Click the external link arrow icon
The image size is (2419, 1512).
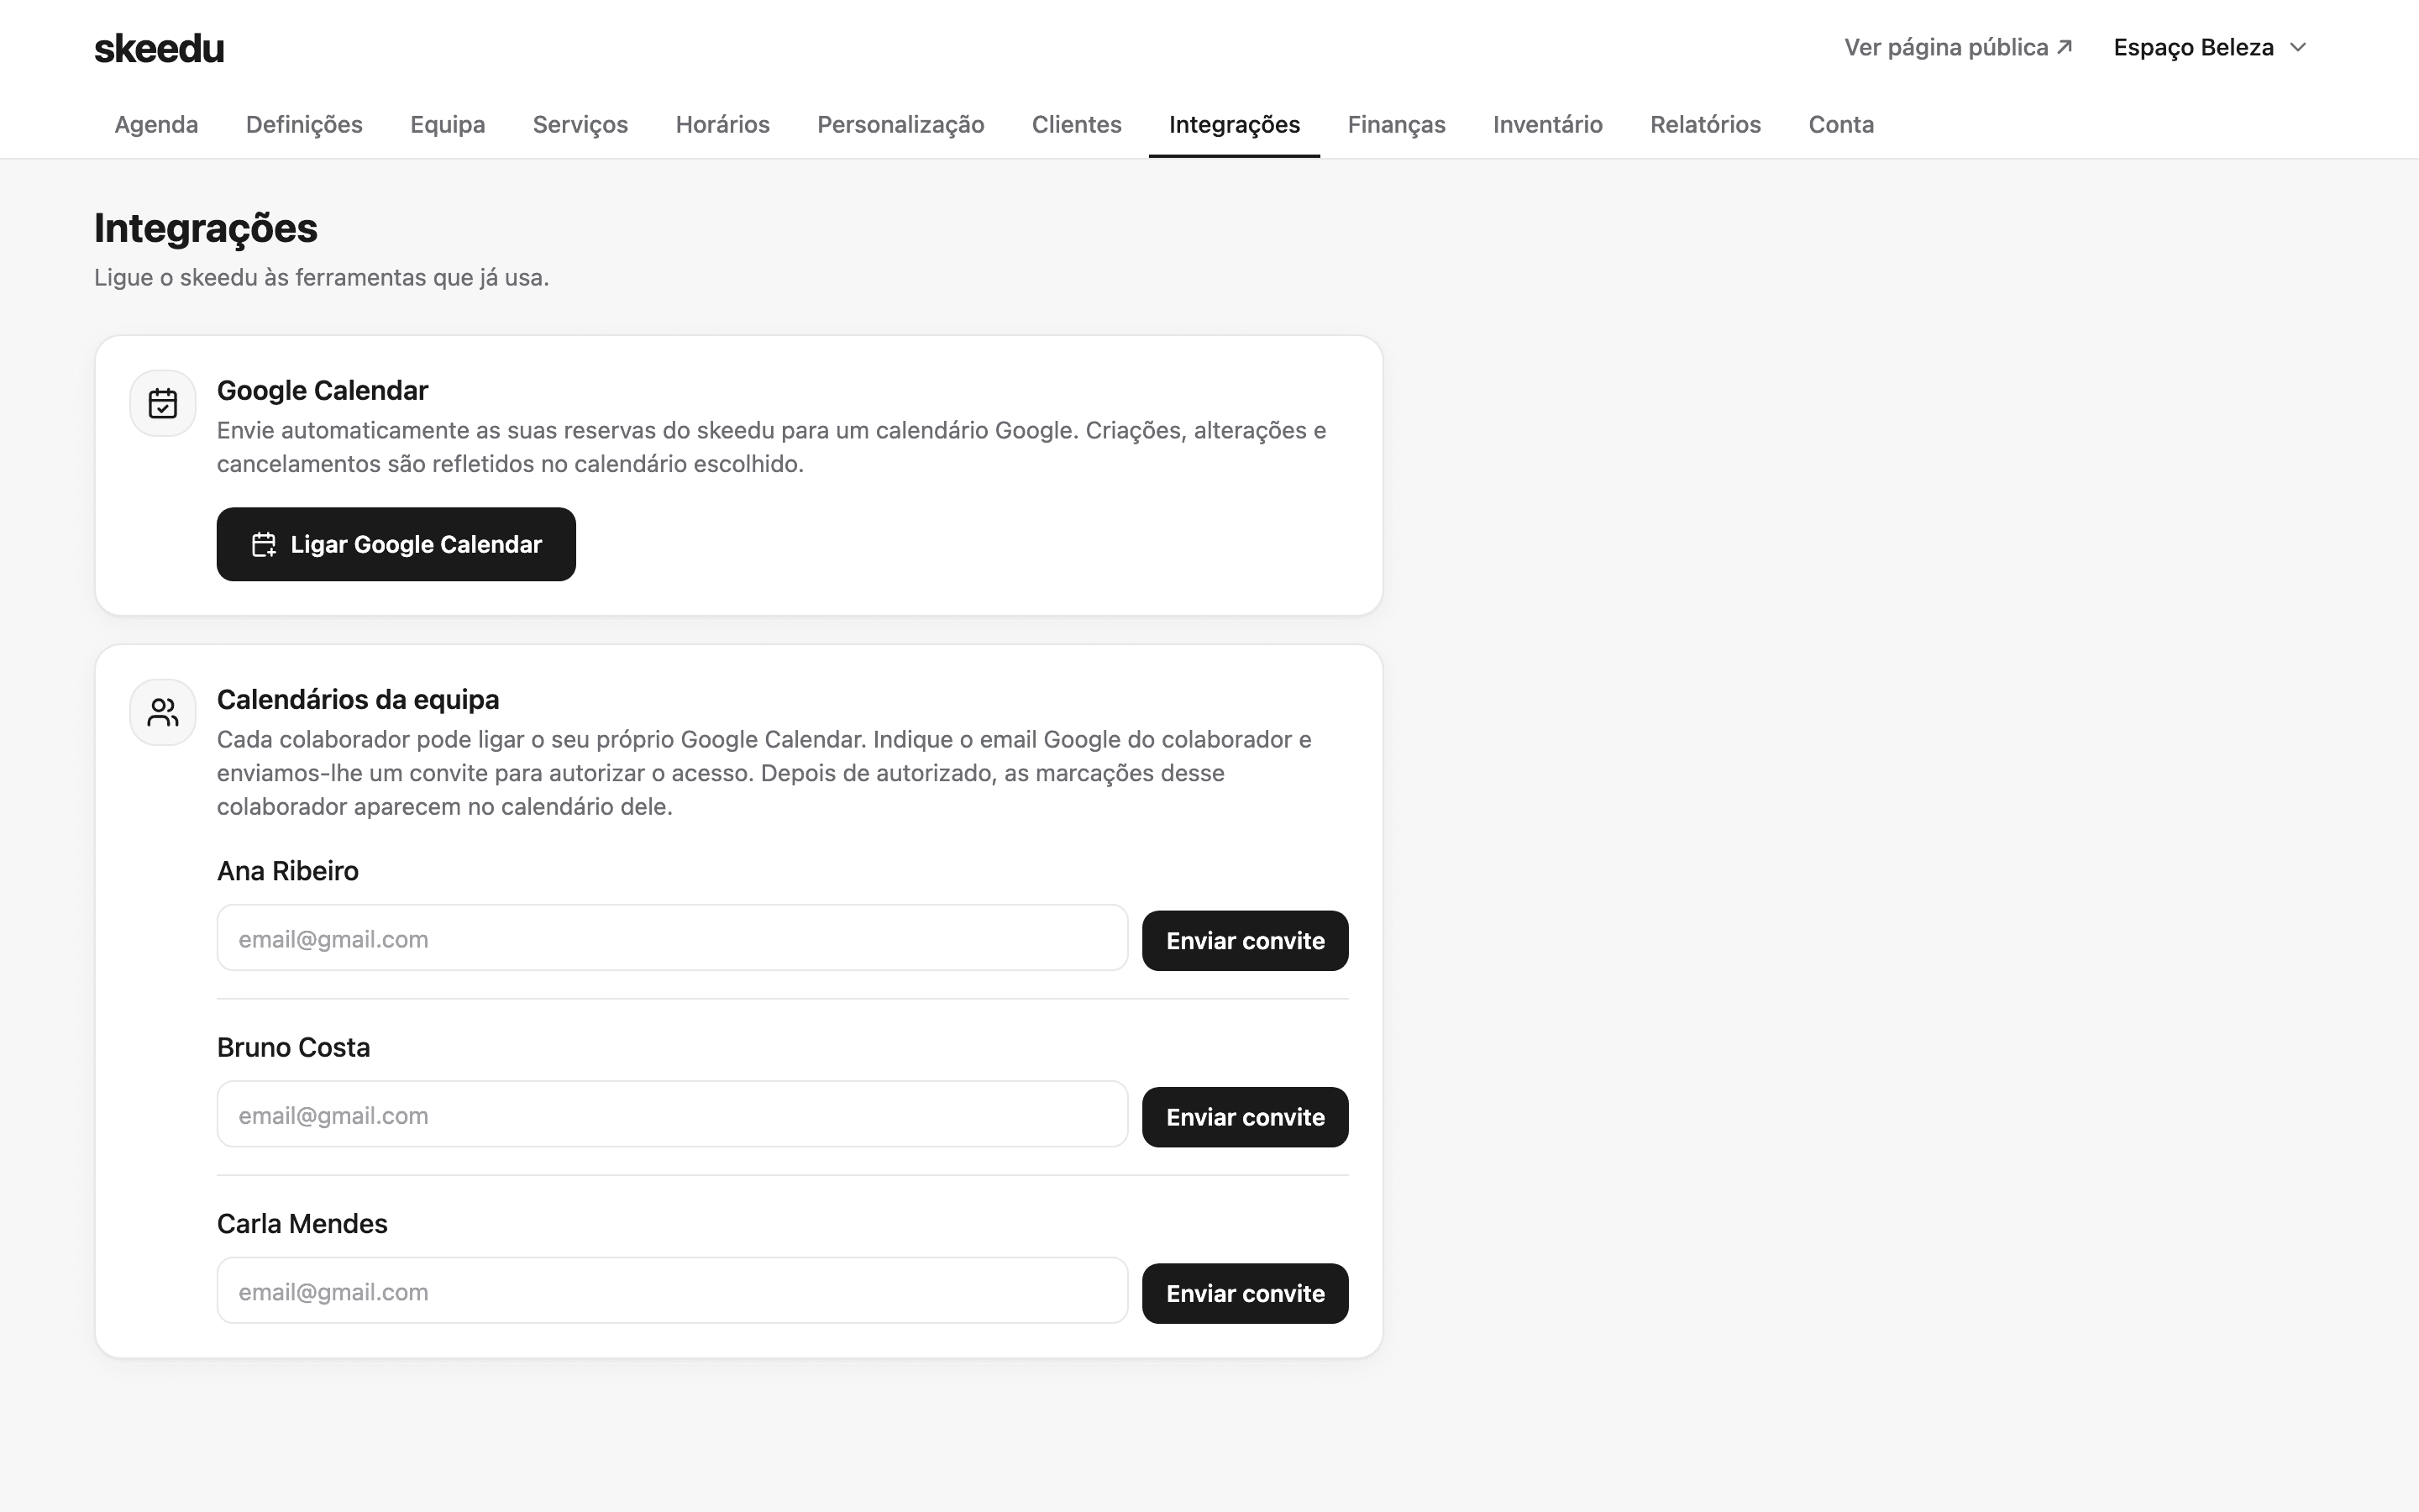click(x=2065, y=47)
